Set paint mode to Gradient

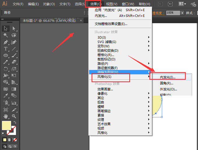click(x=10, y=140)
